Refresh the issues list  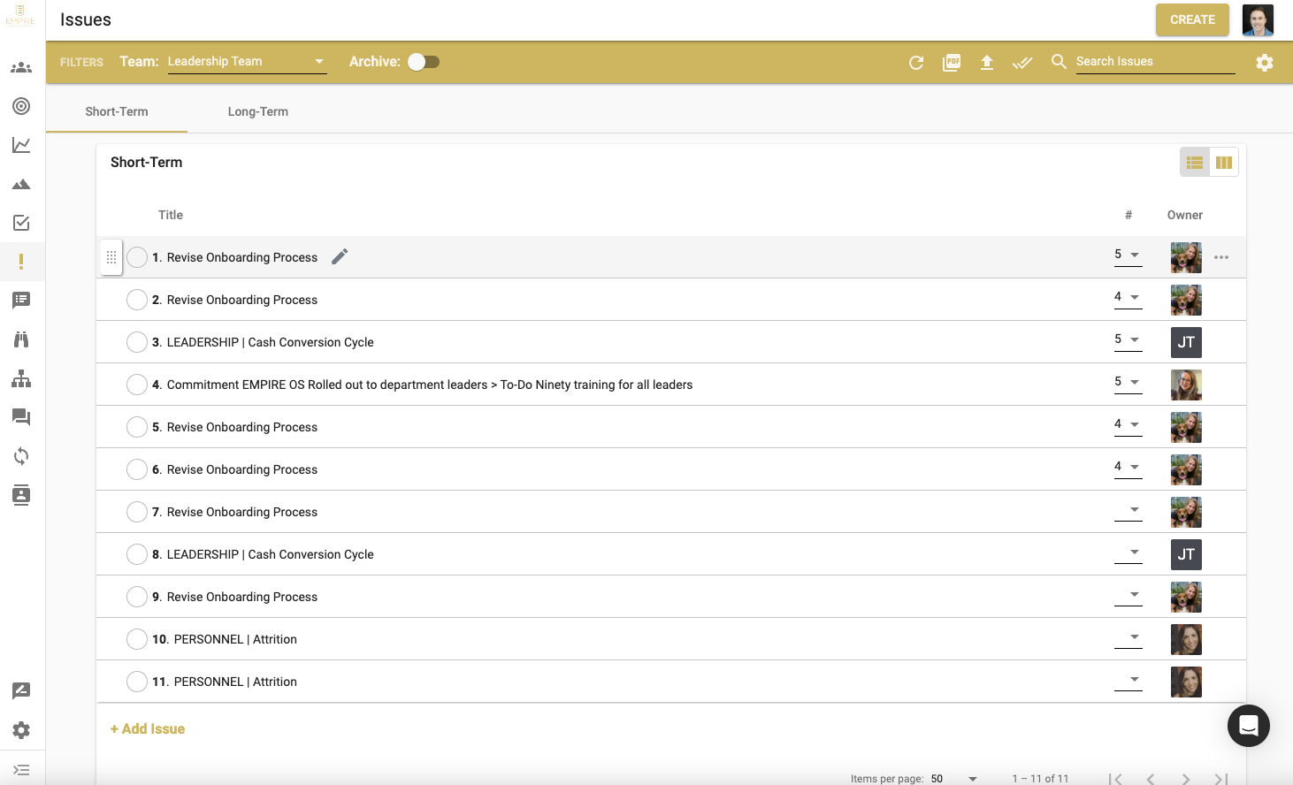click(x=916, y=62)
